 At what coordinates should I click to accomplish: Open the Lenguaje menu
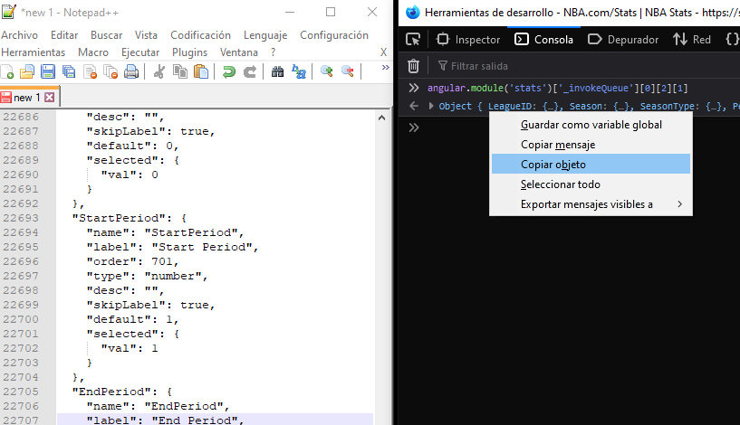[x=265, y=35]
